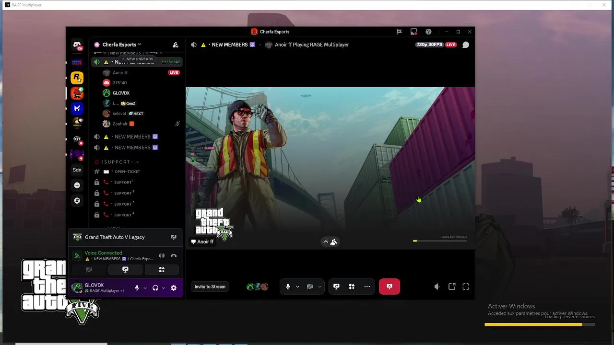Stop watching the stream red button

[x=390, y=287]
